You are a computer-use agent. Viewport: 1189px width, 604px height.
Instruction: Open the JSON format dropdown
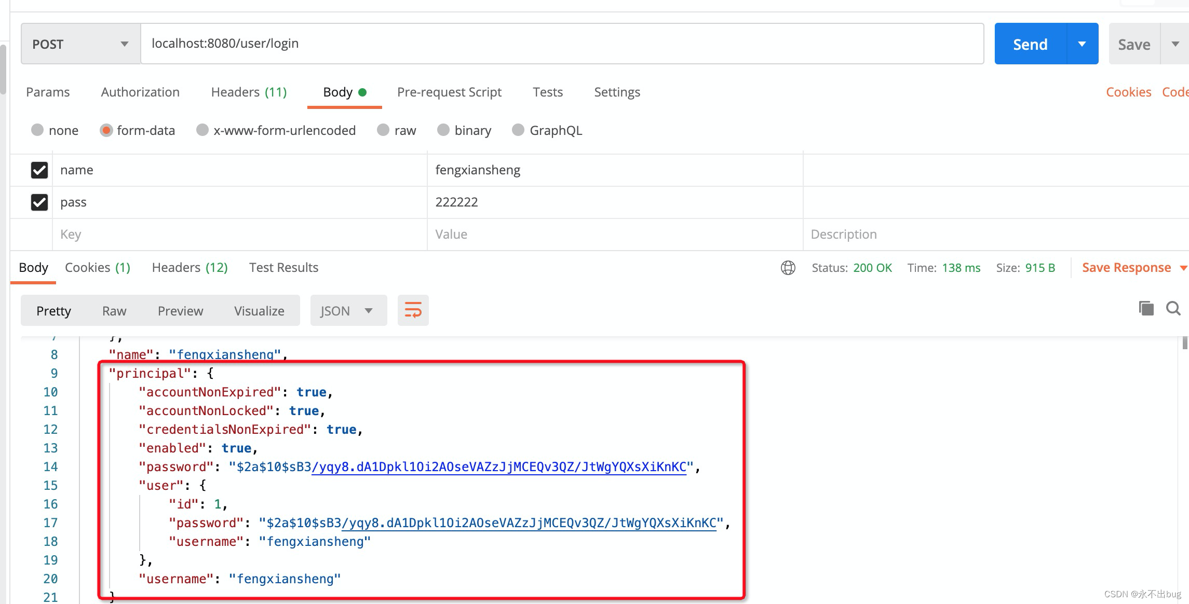point(348,310)
